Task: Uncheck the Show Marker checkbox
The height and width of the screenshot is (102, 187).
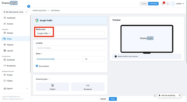Action: pyautogui.click(x=37, y=66)
